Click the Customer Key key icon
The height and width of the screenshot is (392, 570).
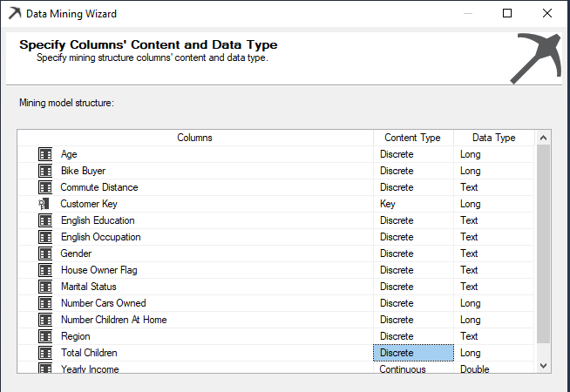click(x=45, y=204)
